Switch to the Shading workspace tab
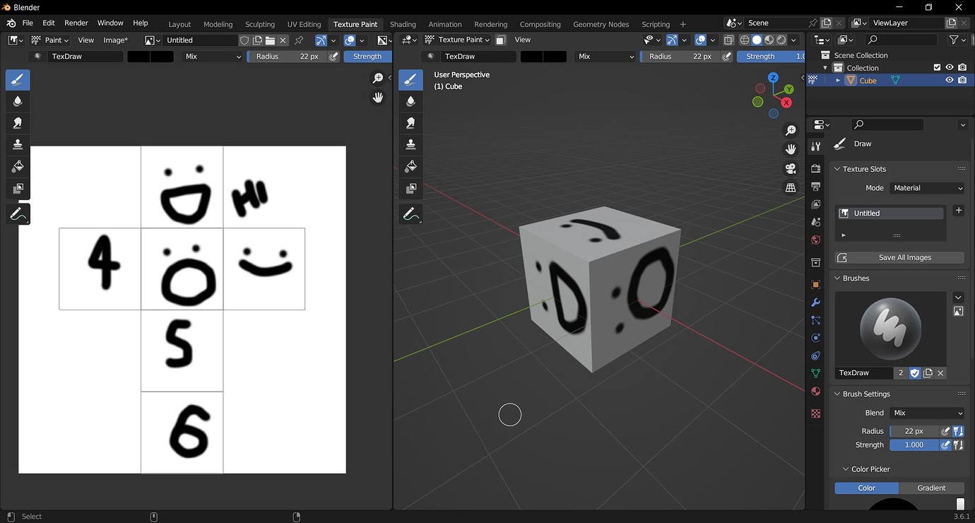This screenshot has height=523, width=975. (403, 24)
